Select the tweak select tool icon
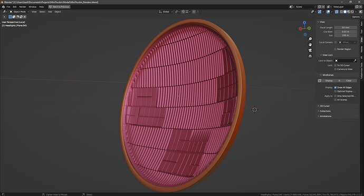The height and width of the screenshot is (196, 364). (x=4, y=17)
